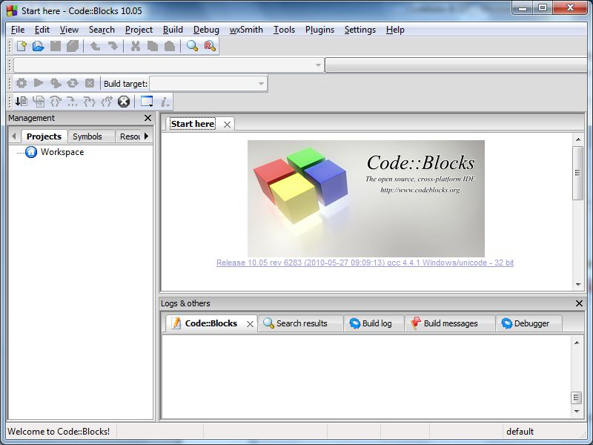Viewport: 593px width, 445px height.
Task: Open the Debugging windows icon dropdown
Action: (x=147, y=102)
